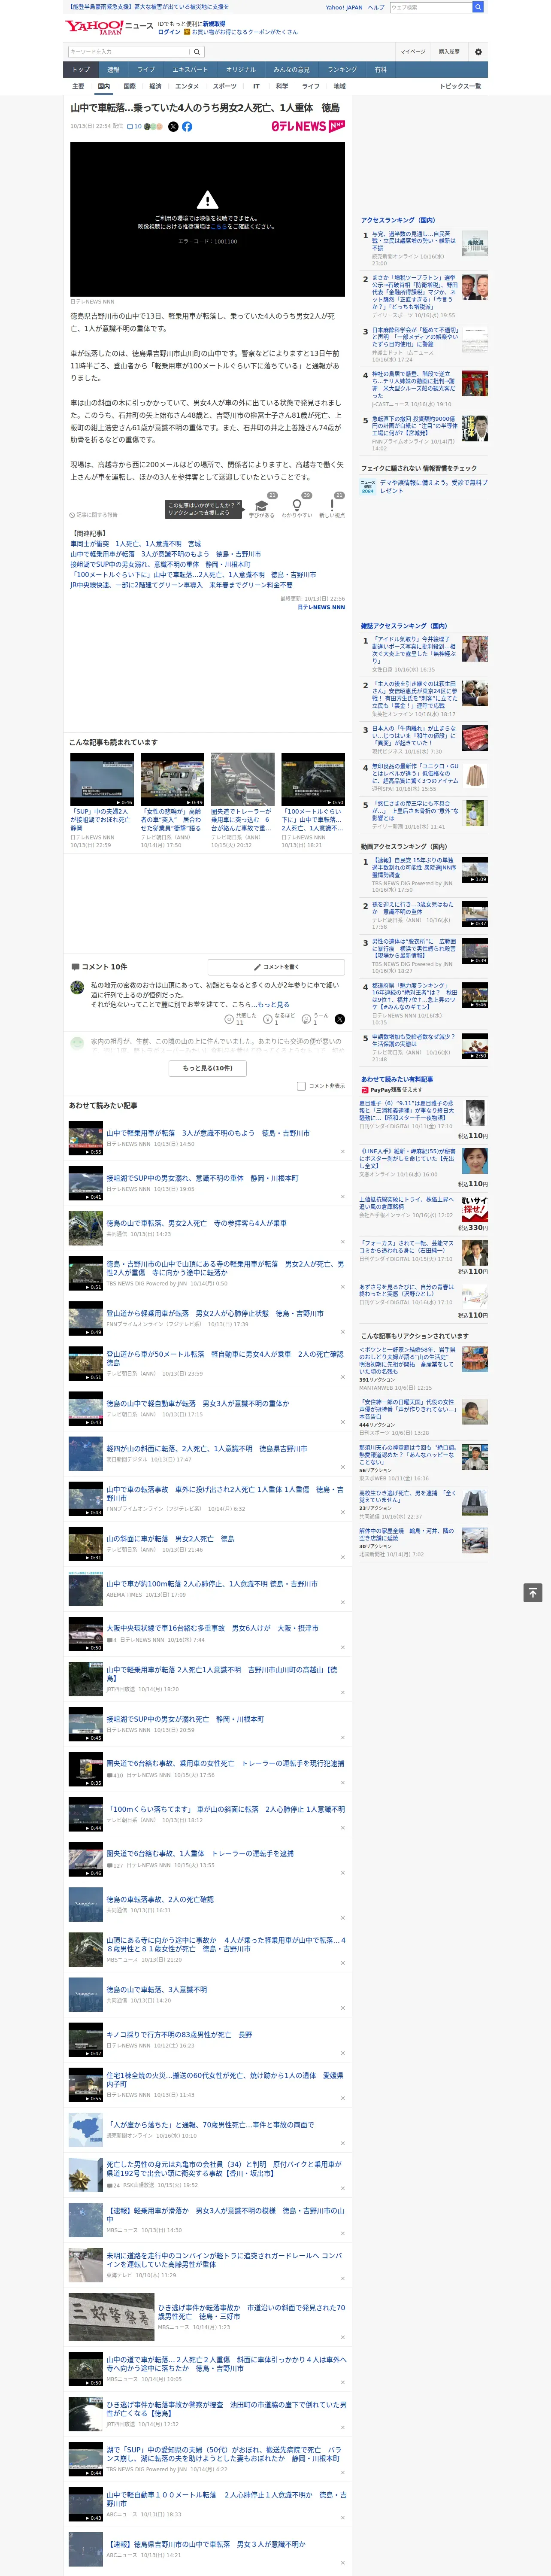
Task: Open 大阪中央環状線で車16台絡む多重事故 article
Action: [x=212, y=1629]
